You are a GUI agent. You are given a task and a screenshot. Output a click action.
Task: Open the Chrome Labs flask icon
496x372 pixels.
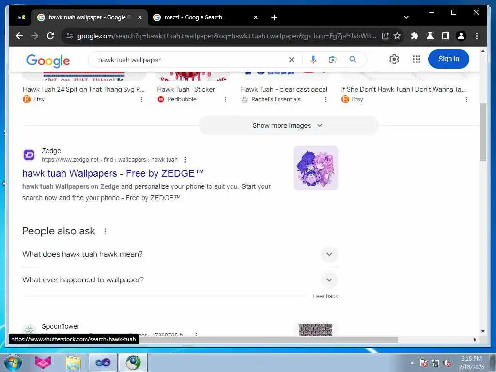pyautogui.click(x=430, y=36)
